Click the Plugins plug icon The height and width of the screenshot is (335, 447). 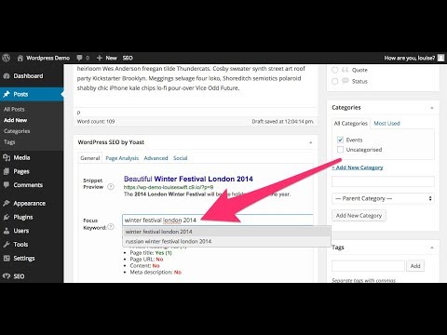7,217
